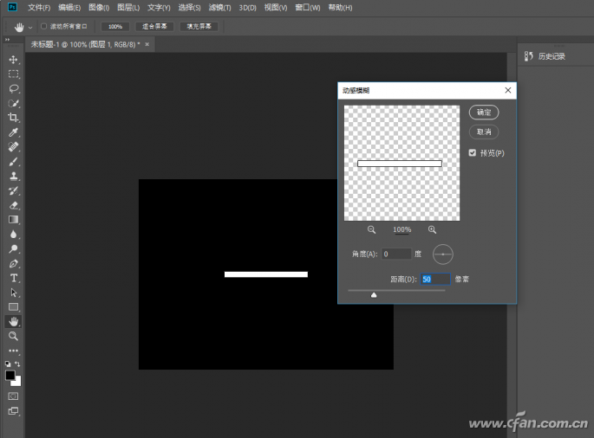Open the History panel icon
594x438 pixels.
[x=528, y=56]
